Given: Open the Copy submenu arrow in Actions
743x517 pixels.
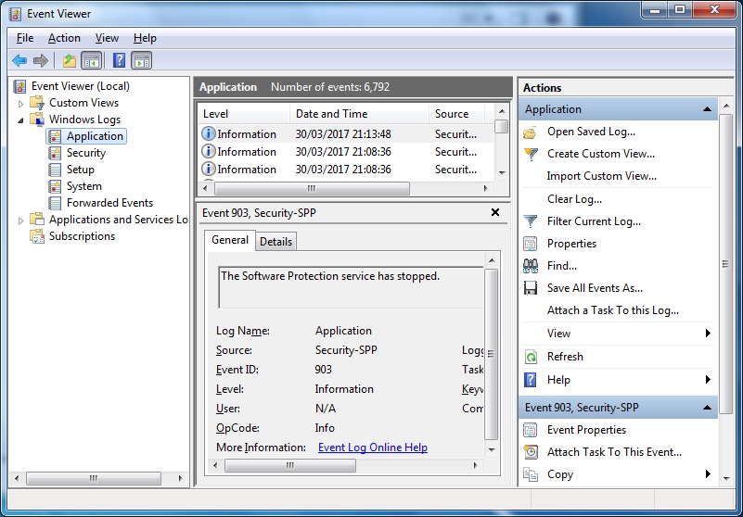Looking at the screenshot, I should (708, 474).
